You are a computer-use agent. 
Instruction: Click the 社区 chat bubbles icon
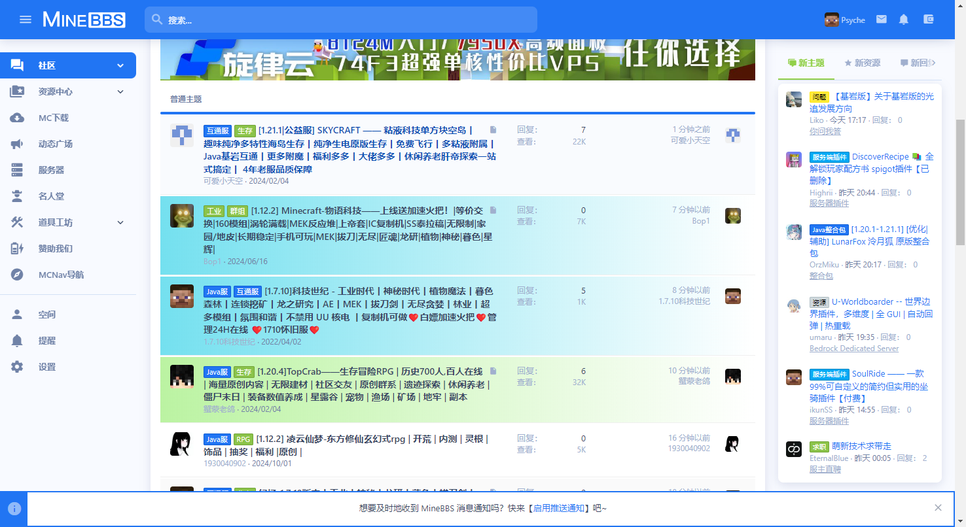point(17,65)
